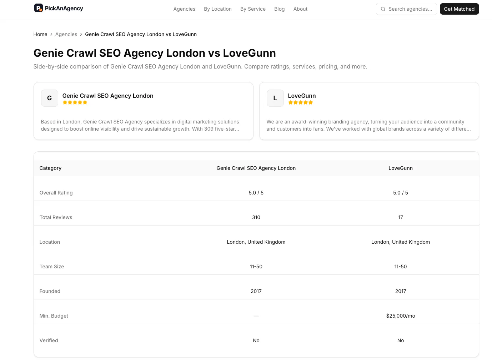Screen dimensions: 492x364
Task: Click the Get Matched button
Action: [459, 9]
